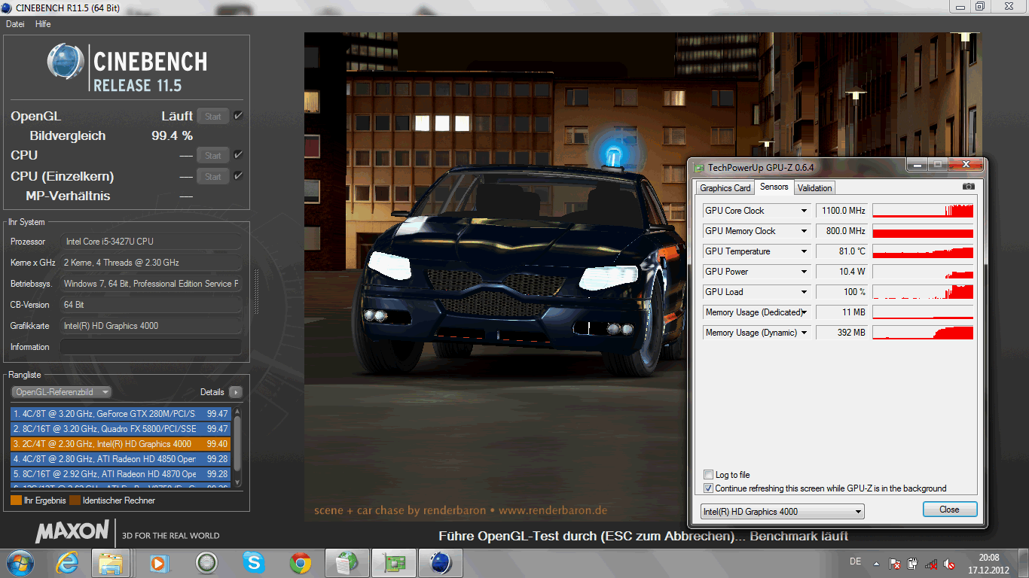Screen dimensions: 1029x578
Task: Select ranking row 1 GeForce GTX 280M
Action: (121, 413)
